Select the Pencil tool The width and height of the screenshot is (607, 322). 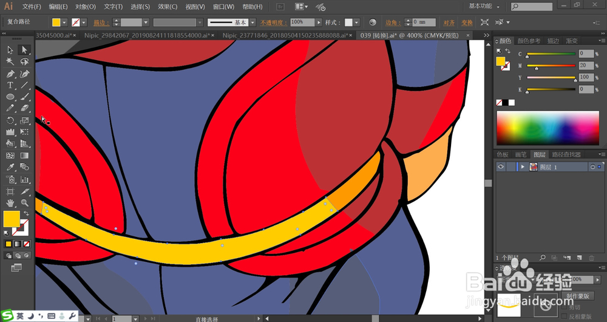click(10, 109)
